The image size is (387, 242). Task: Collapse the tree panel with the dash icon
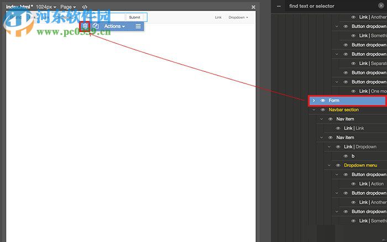[x=279, y=6]
